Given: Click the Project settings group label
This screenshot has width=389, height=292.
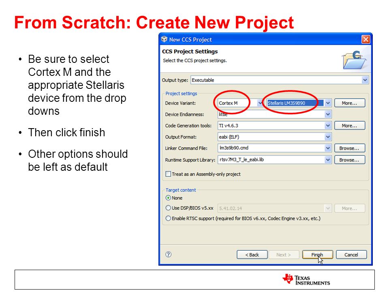Looking at the screenshot, I should pos(181,94).
